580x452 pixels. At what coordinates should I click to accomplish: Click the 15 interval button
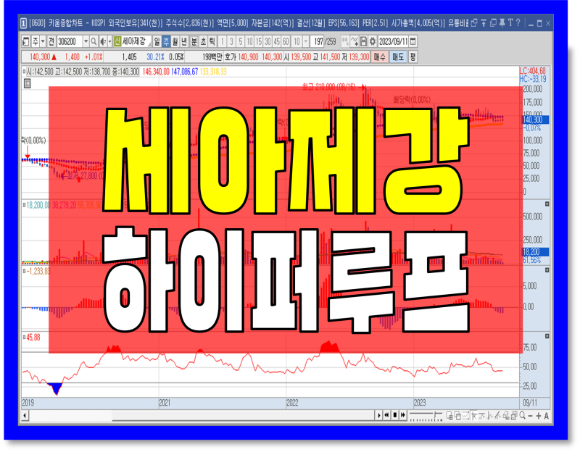(x=259, y=41)
